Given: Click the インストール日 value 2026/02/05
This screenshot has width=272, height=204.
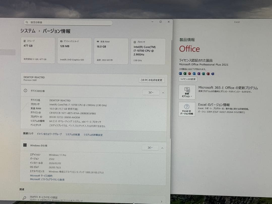Looking at the screenshot, I should pyautogui.click(x=55, y=163).
